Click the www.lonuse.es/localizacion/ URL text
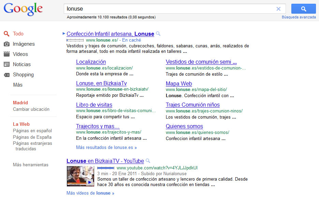Image resolution: width=319 pixels, height=198 pixels. (x=104, y=68)
